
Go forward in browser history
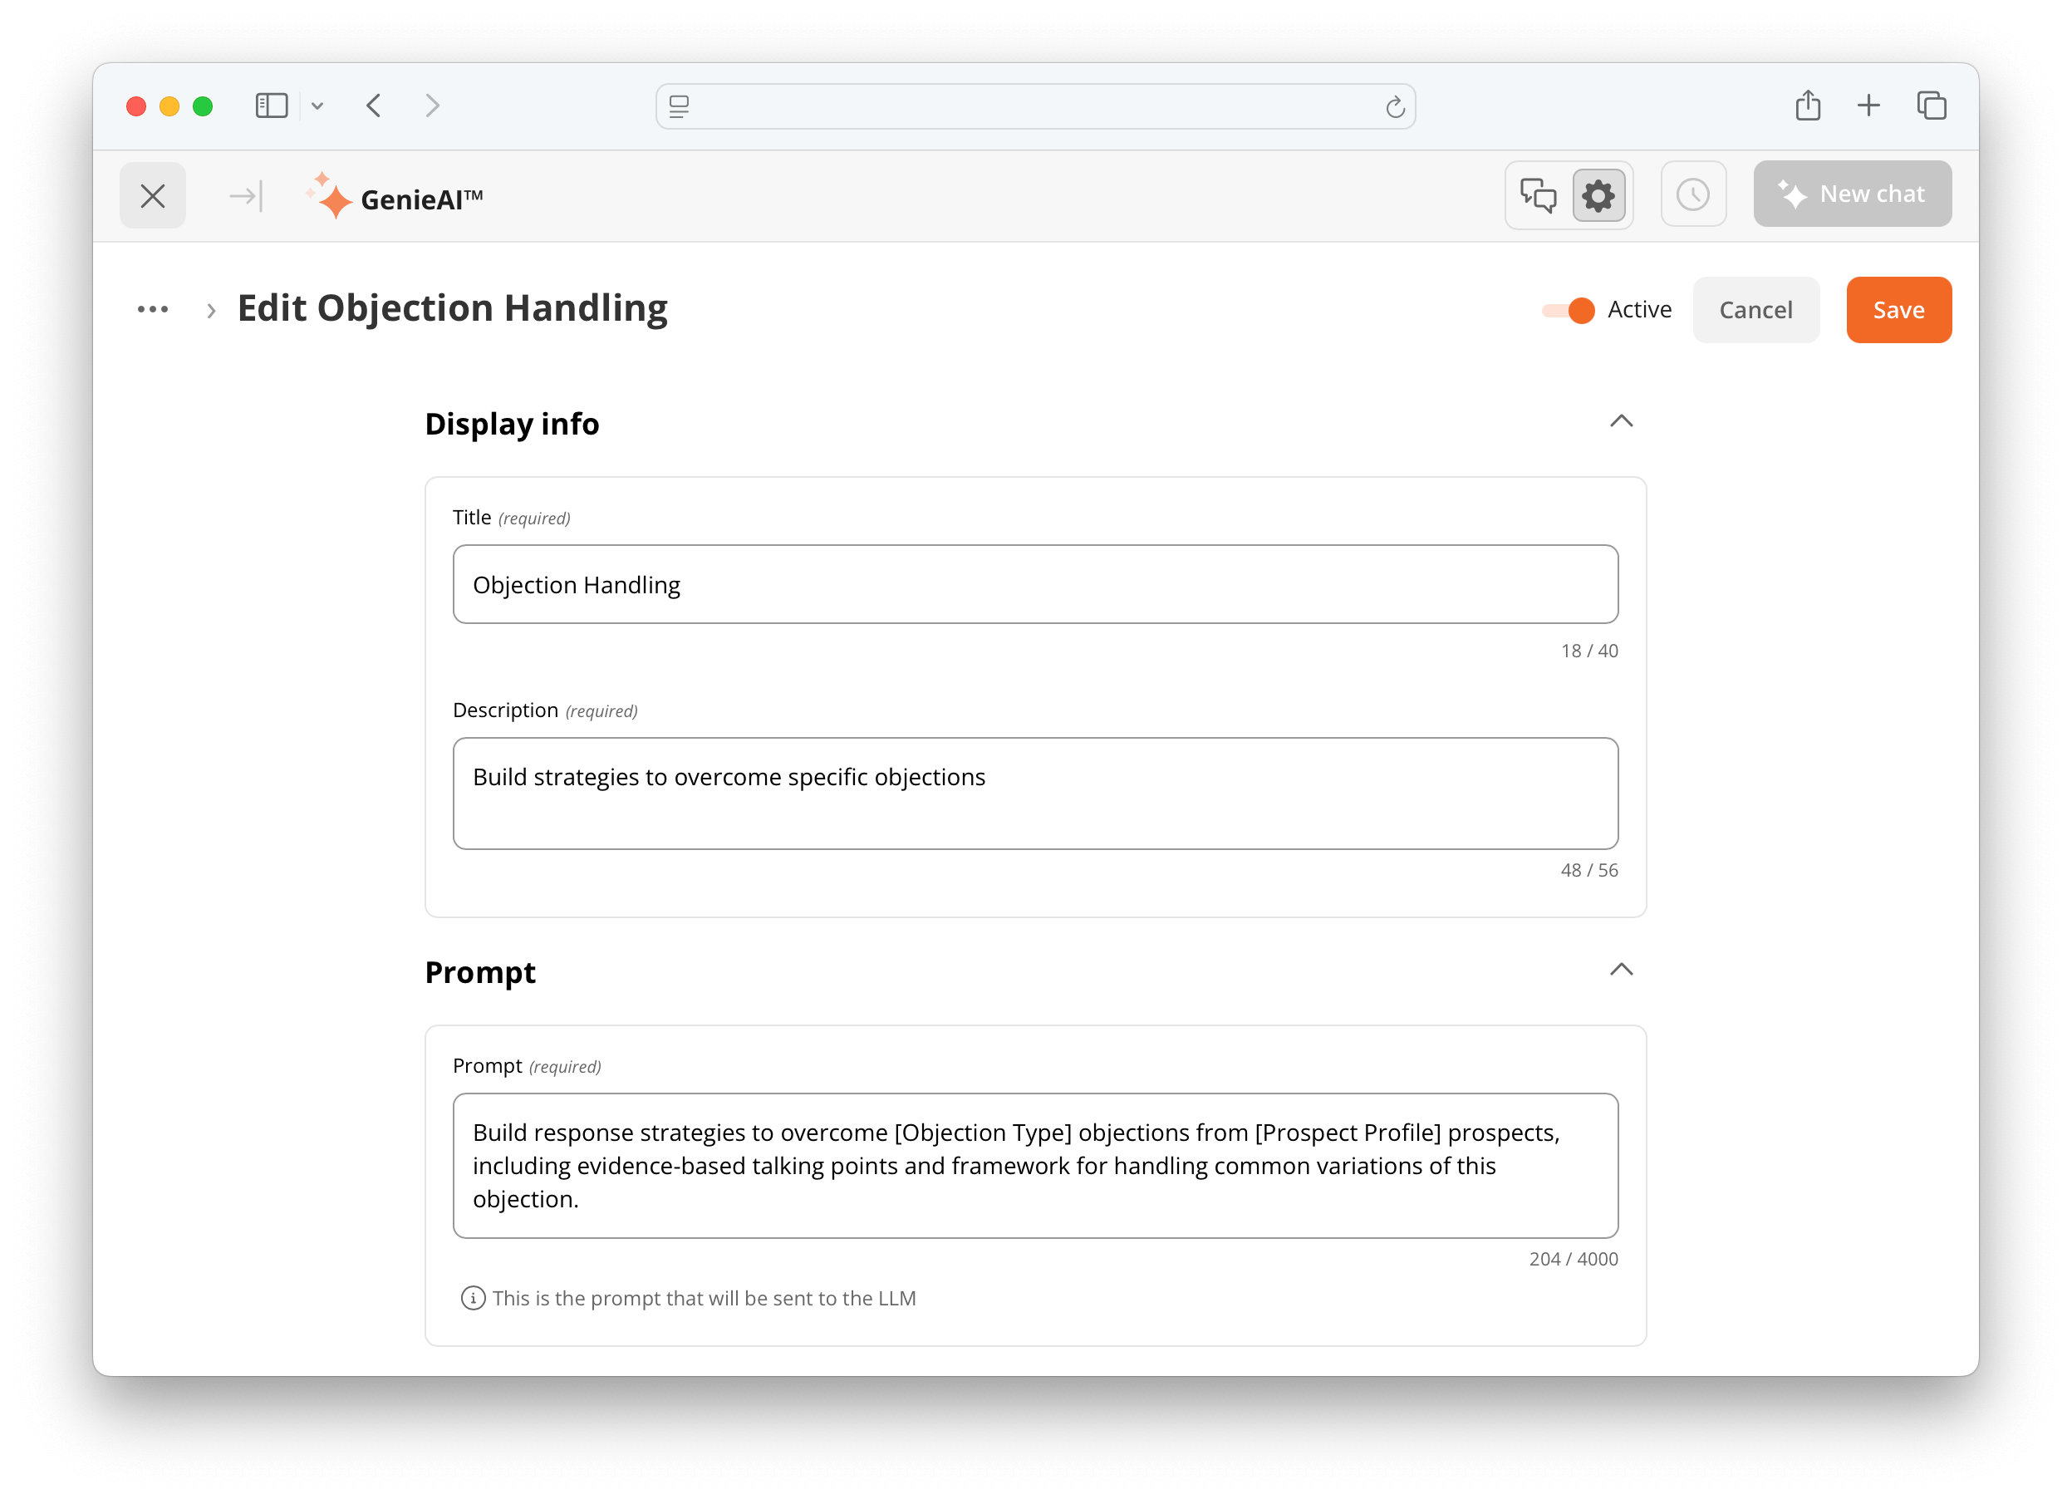pyautogui.click(x=432, y=106)
